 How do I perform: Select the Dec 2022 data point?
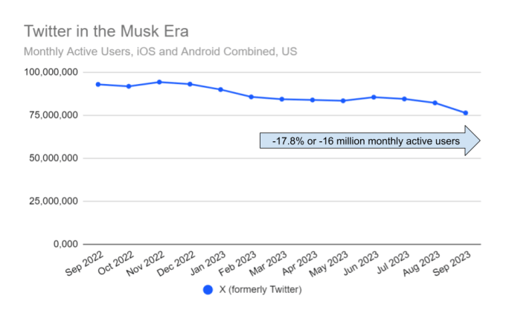[190, 84]
